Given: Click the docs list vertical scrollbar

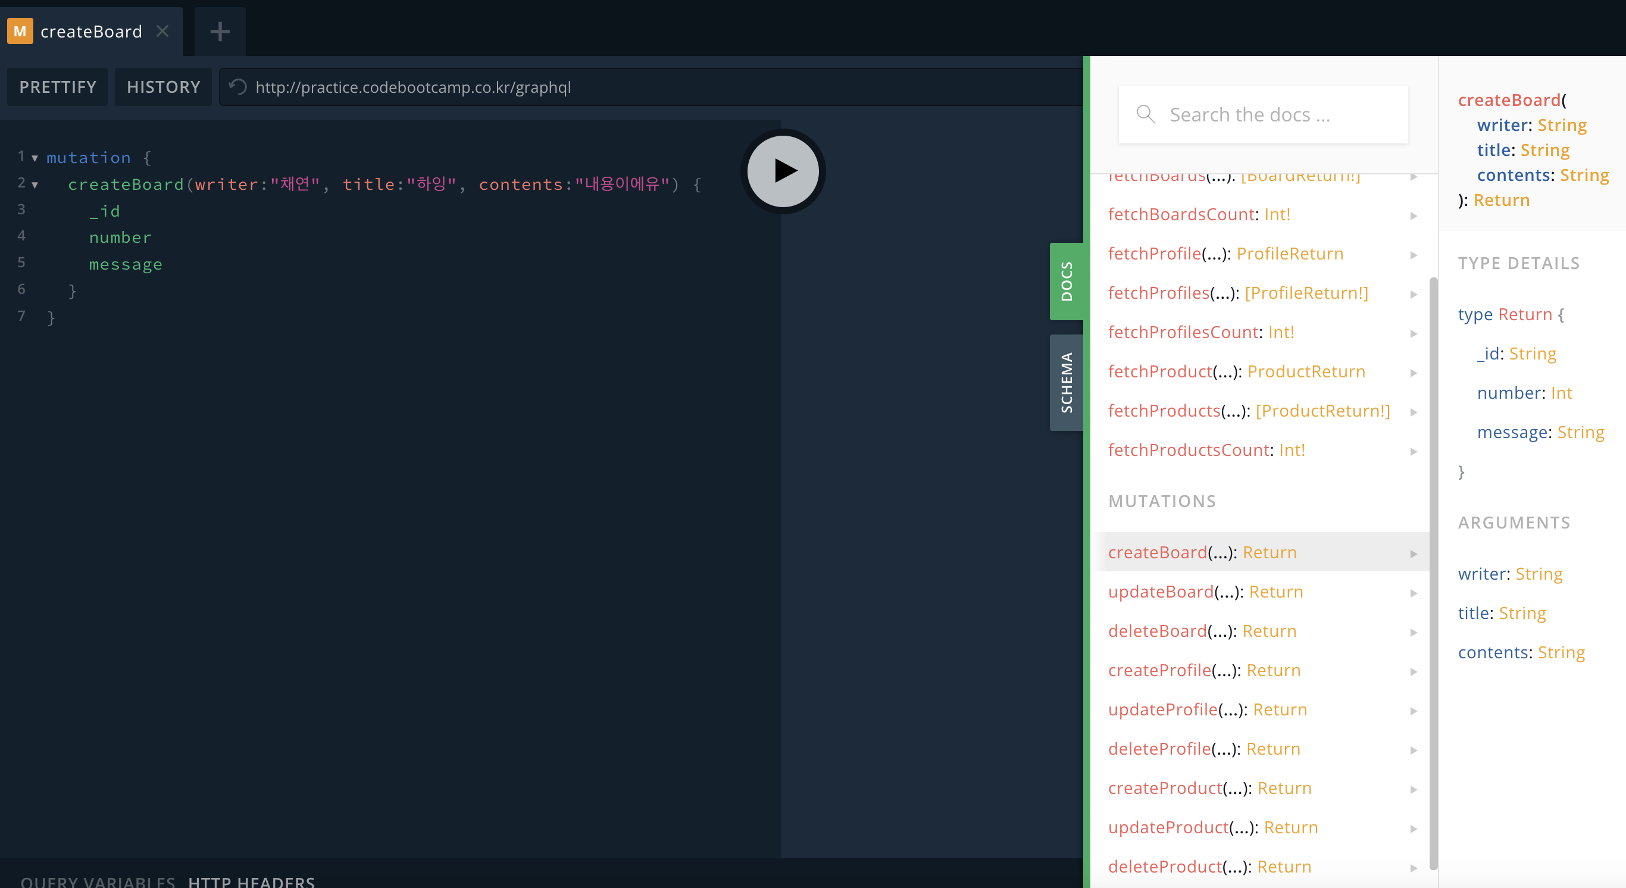Looking at the screenshot, I should [1433, 568].
